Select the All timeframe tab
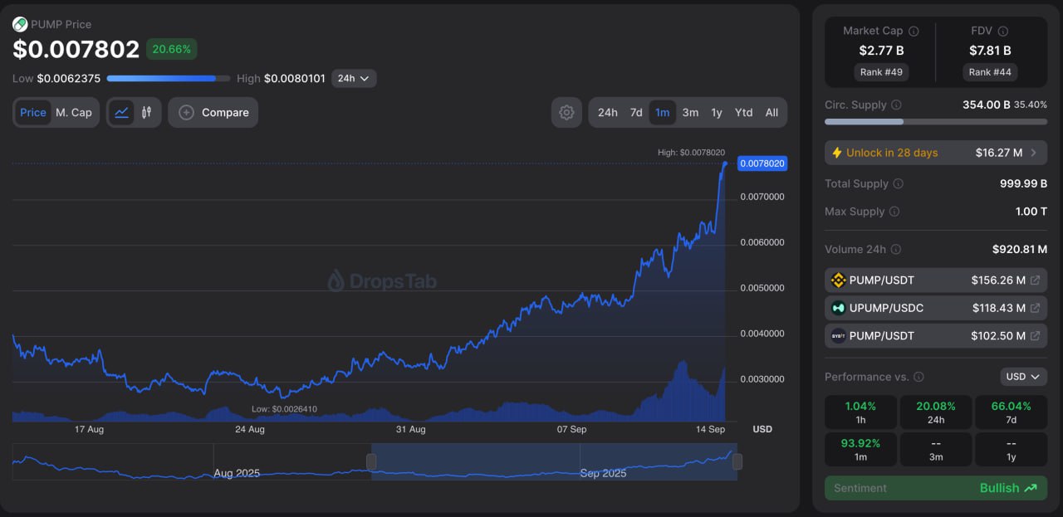 click(x=772, y=112)
